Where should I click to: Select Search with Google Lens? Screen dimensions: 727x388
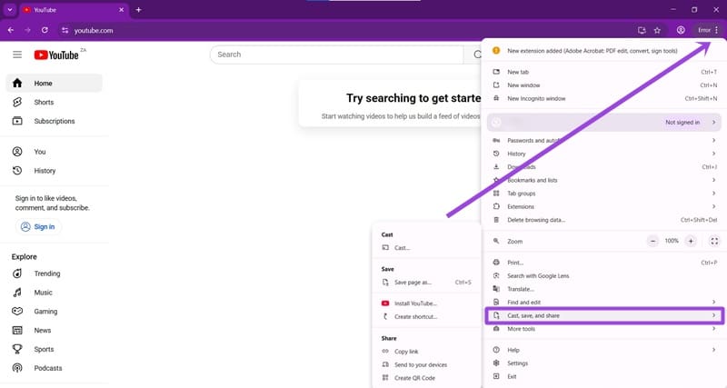[x=604, y=276]
